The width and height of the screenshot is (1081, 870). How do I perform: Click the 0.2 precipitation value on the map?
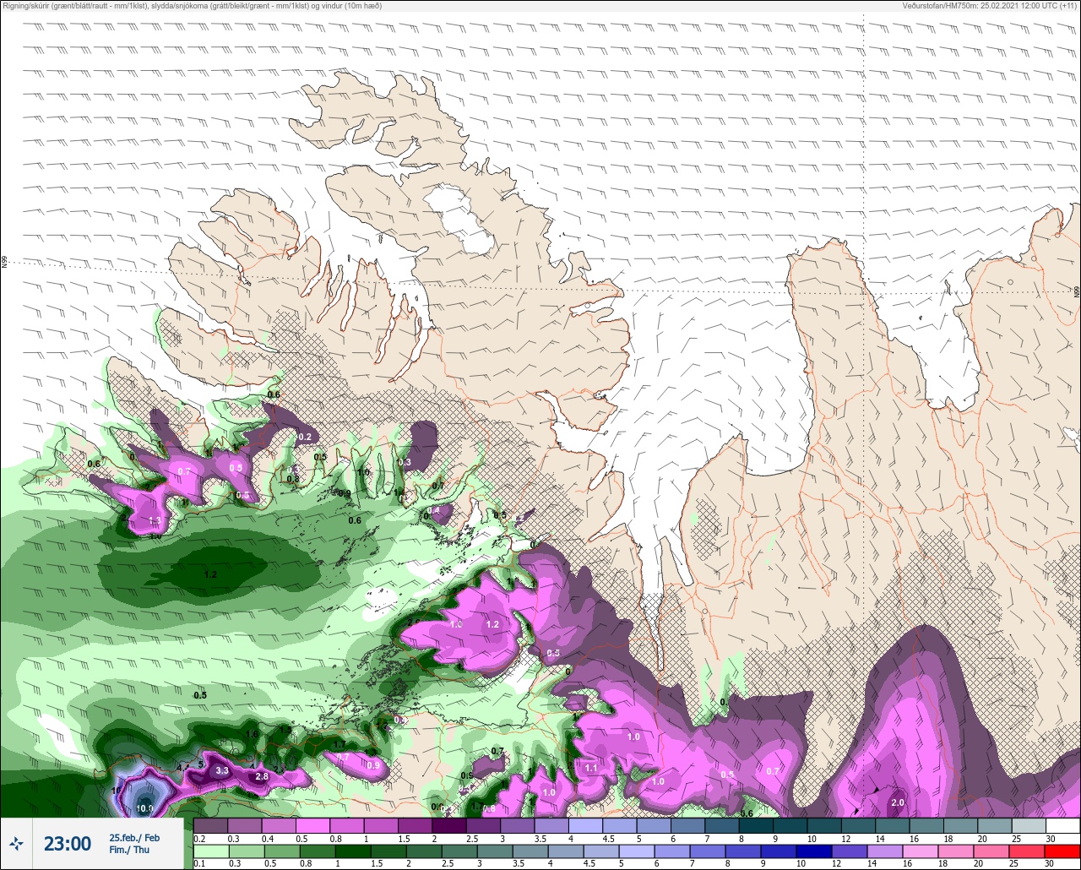[x=305, y=437]
